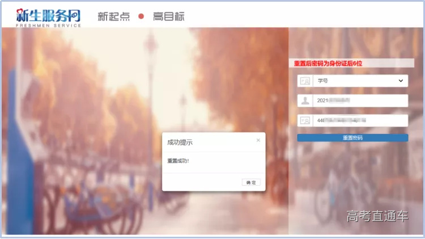Image resolution: width=425 pixels, height=239 pixels.
Task: Focus the student number field starting with 2021
Action: [360, 100]
